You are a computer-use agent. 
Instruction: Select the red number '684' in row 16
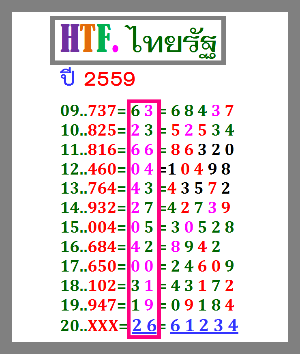tap(102, 246)
